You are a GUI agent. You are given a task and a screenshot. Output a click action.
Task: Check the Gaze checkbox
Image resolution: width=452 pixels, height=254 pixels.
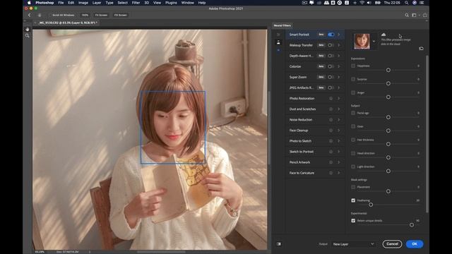pyautogui.click(x=353, y=126)
